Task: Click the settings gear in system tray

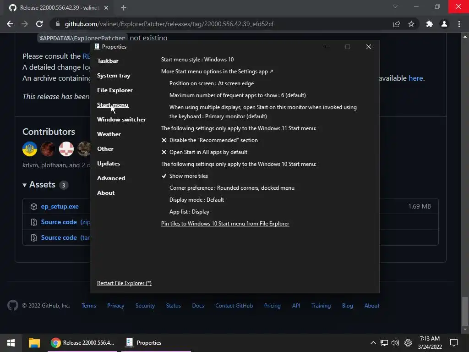Action: coord(408,343)
